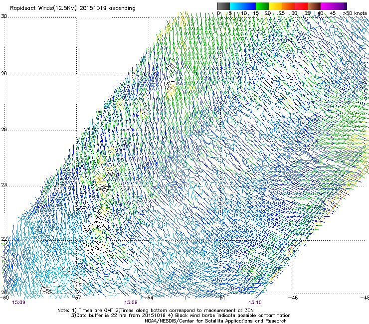Click the 'Rapidsact Winds(12.5KM) 20151019 ascending' title

73,8
